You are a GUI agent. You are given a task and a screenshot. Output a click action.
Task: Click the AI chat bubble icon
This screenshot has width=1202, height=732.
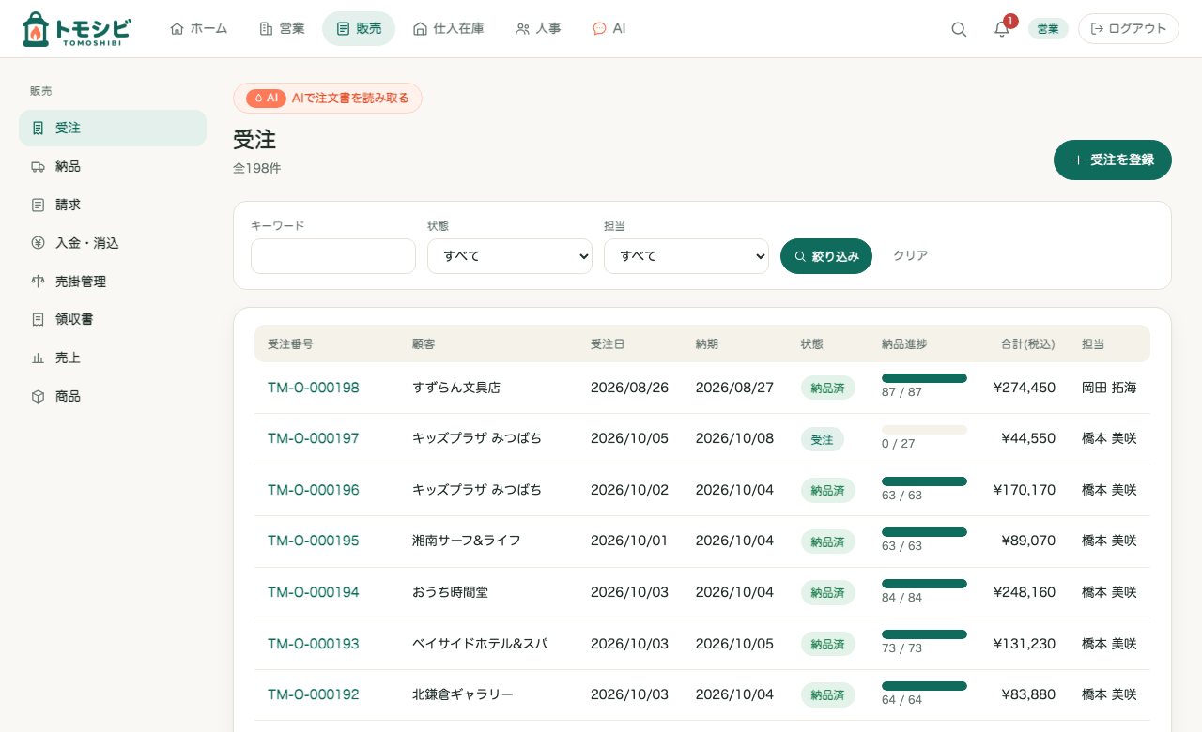coord(599,29)
